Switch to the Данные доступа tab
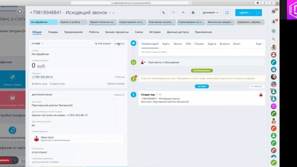The width and height of the screenshot is (297, 167). pos(178,32)
